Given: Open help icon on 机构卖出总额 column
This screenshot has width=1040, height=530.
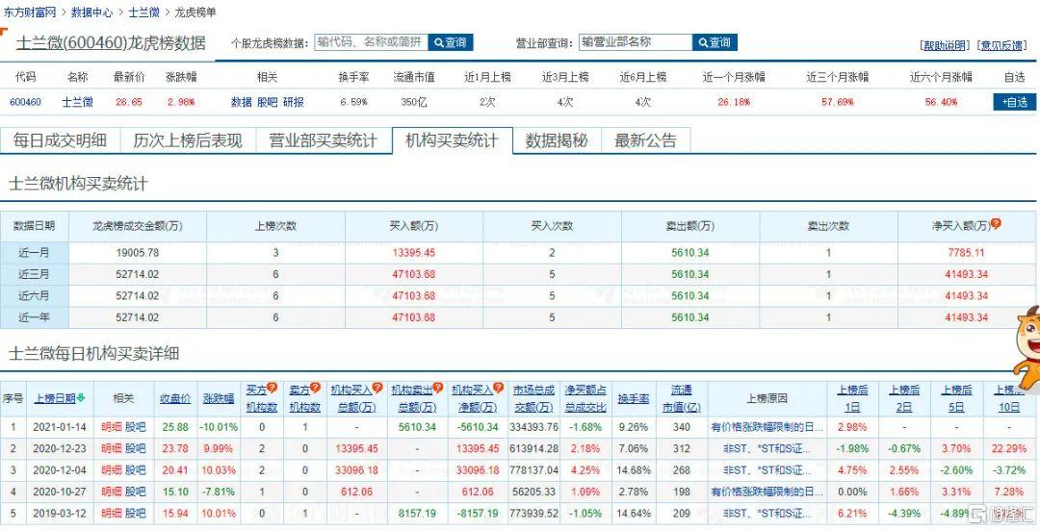Looking at the screenshot, I should coord(438,388).
